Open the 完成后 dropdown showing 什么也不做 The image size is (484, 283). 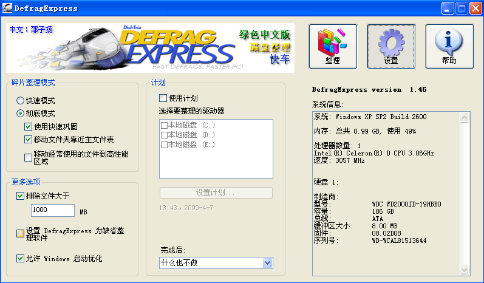216,263
